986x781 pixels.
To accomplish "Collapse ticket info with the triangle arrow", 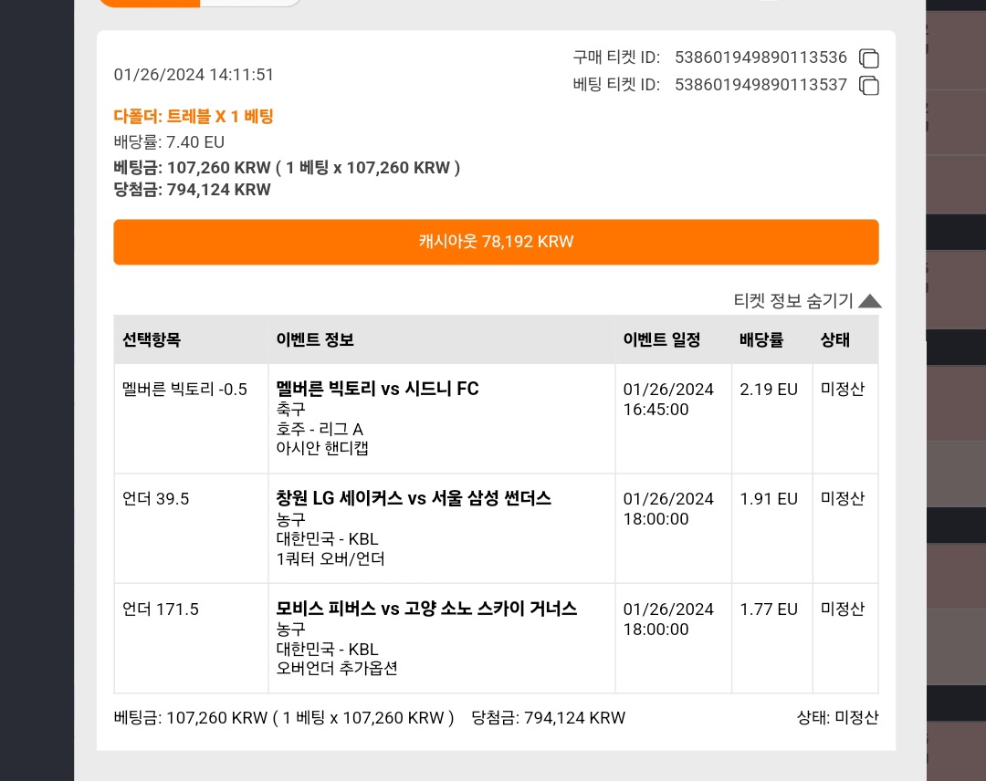I will tap(870, 301).
